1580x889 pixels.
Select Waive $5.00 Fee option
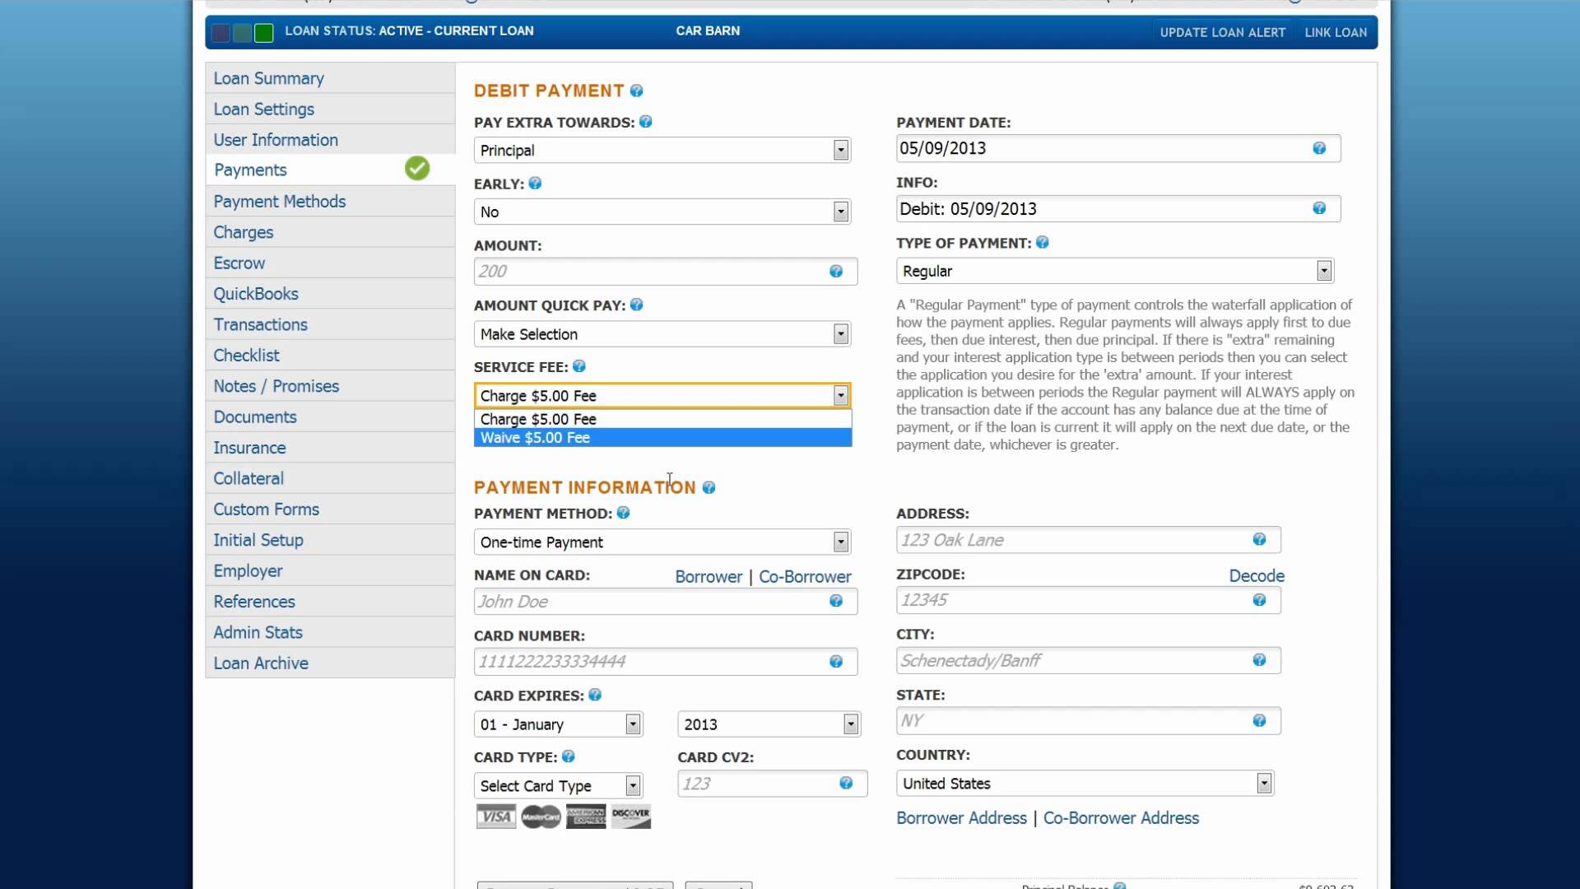[x=662, y=438]
